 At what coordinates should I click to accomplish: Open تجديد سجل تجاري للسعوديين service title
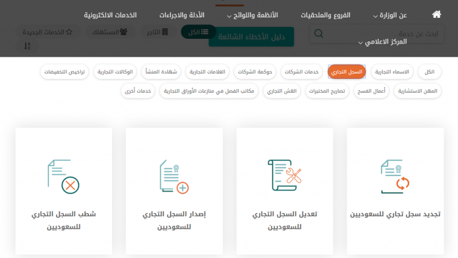pyautogui.click(x=395, y=214)
